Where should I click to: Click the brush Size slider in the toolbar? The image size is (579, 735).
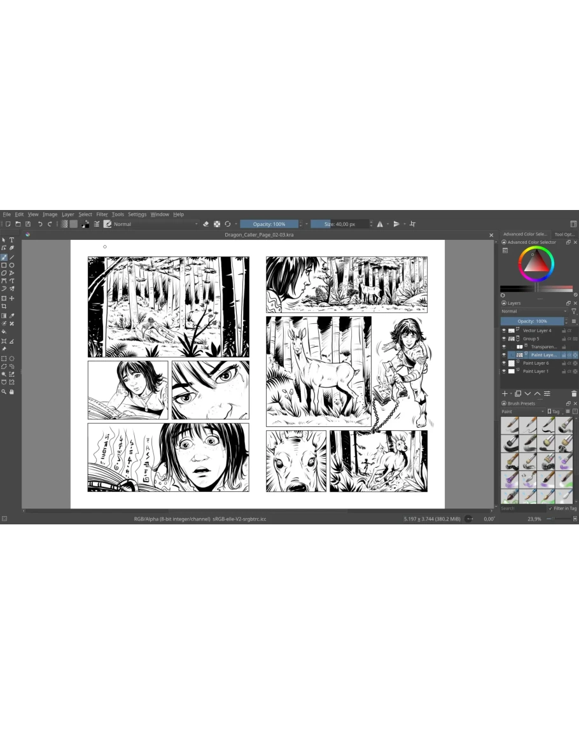[340, 224]
